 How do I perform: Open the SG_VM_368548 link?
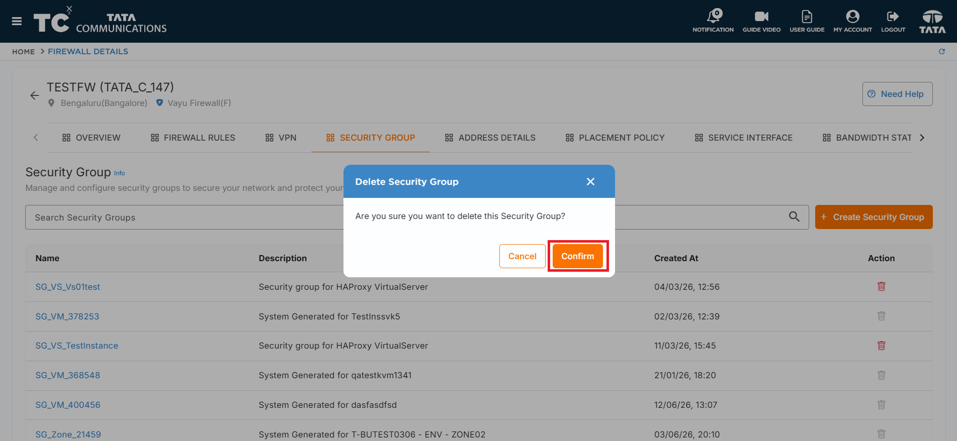[x=67, y=375]
